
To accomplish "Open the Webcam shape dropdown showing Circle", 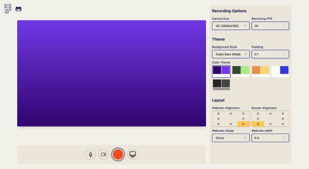I will (231, 138).
